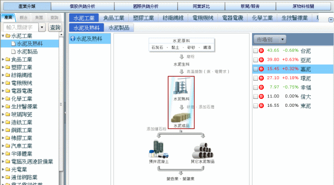Click the tab scroll-right arrow icon

point(331,20)
